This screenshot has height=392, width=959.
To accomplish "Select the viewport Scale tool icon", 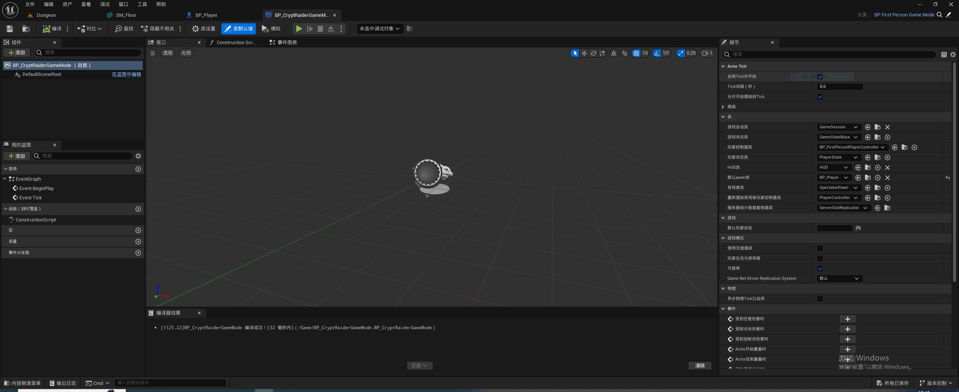I will pos(602,53).
